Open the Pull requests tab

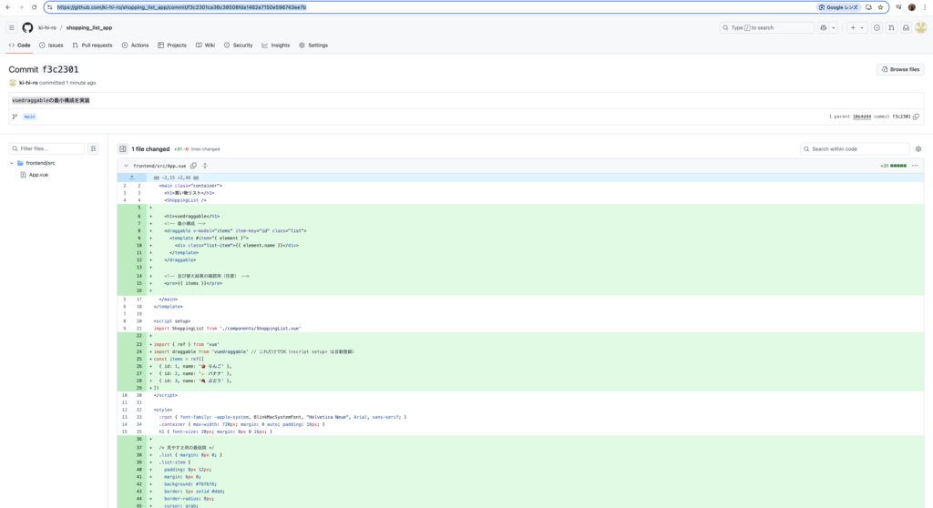pos(92,46)
